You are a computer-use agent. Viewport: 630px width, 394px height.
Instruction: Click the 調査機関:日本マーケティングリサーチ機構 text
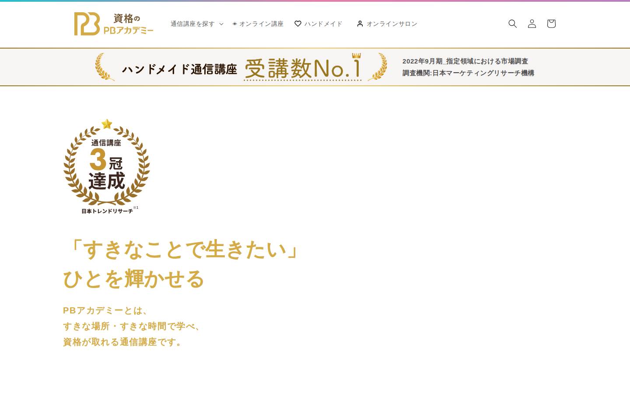(x=468, y=73)
